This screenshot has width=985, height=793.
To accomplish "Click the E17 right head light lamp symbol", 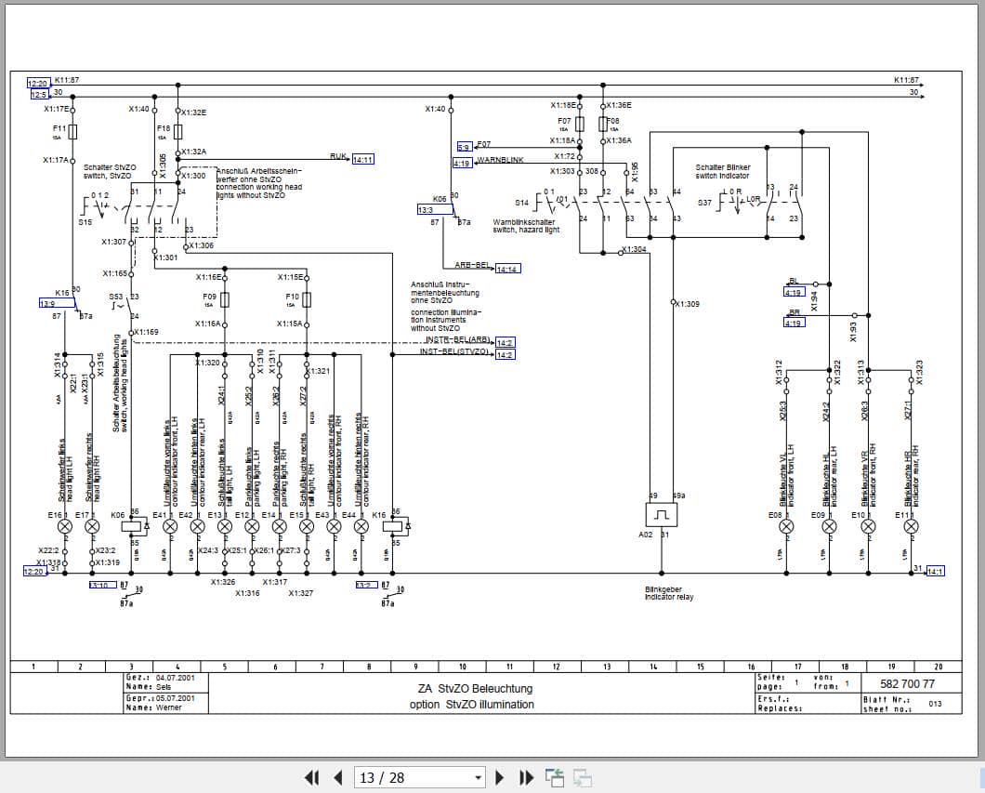I will 92,526.
